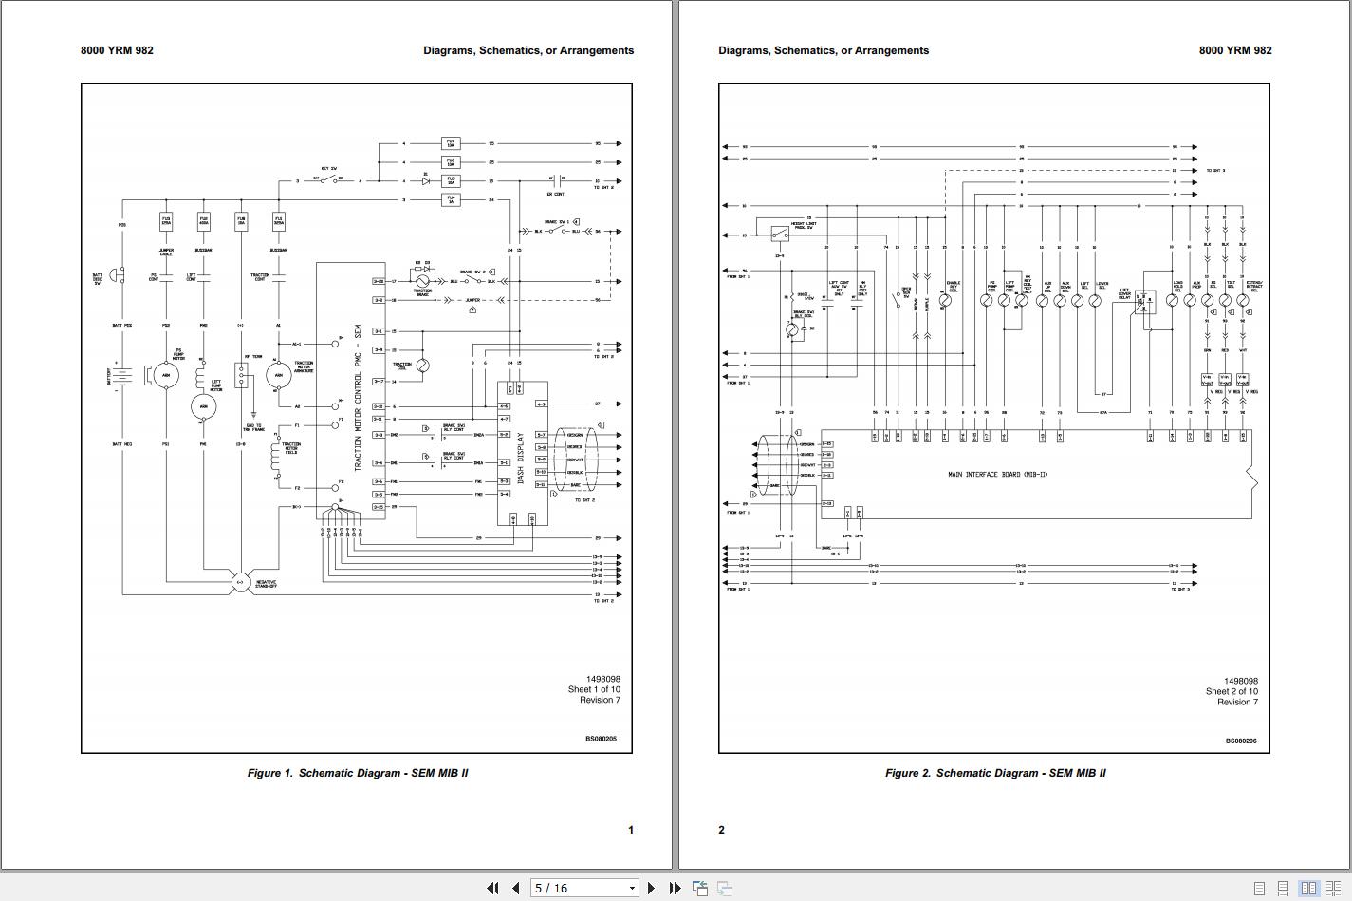
Task: Switch to single page view
Action: pyautogui.click(x=1260, y=889)
